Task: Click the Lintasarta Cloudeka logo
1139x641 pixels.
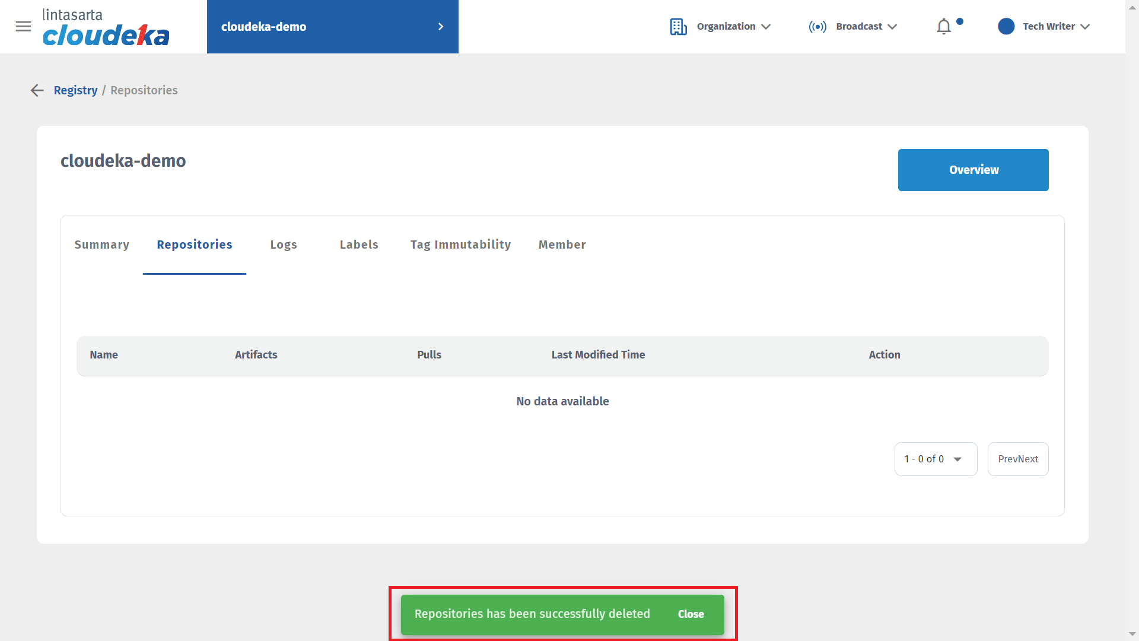Action: 106,27
